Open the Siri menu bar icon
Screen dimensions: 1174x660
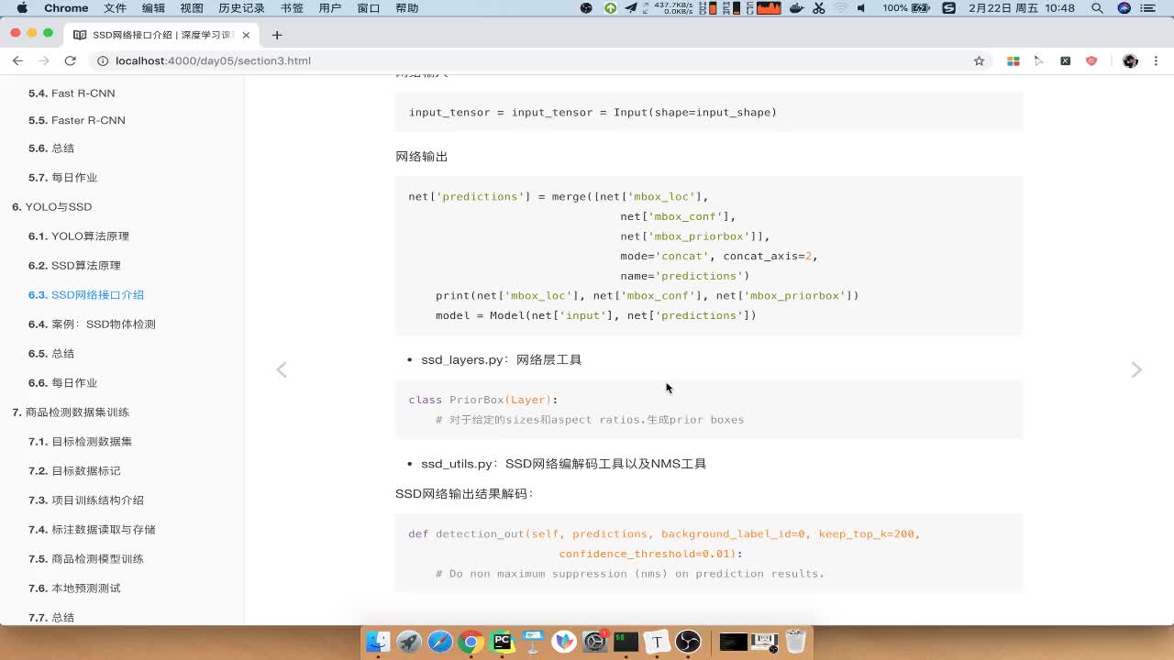(x=1124, y=8)
